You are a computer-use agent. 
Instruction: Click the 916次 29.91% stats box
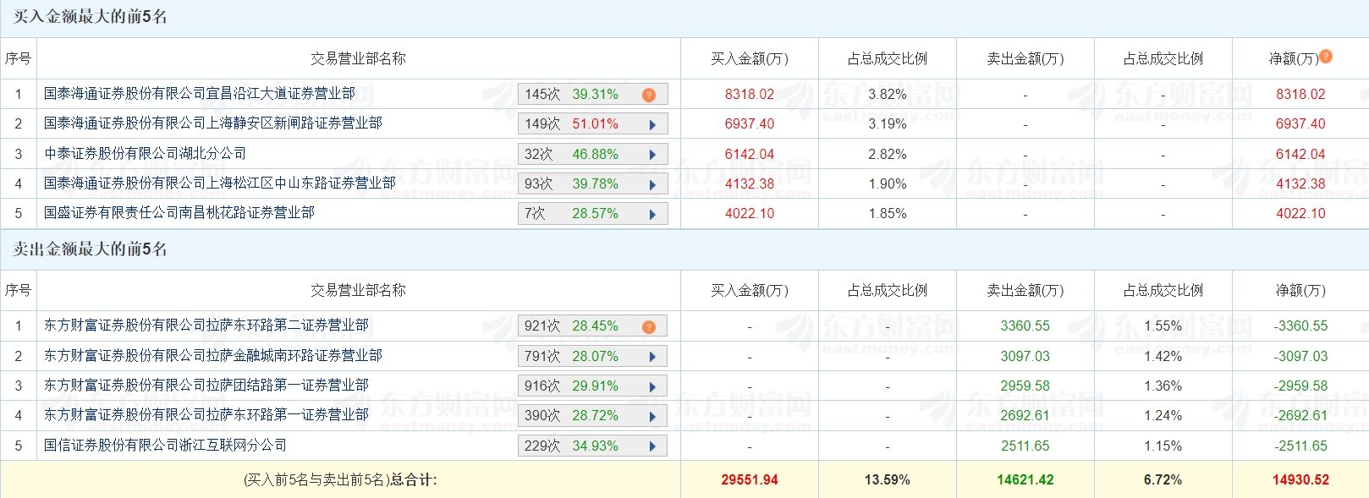[x=593, y=386]
